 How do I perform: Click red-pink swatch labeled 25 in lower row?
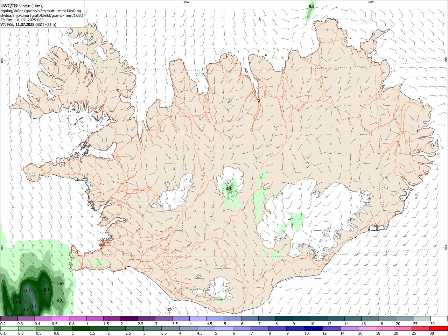click(x=421, y=328)
